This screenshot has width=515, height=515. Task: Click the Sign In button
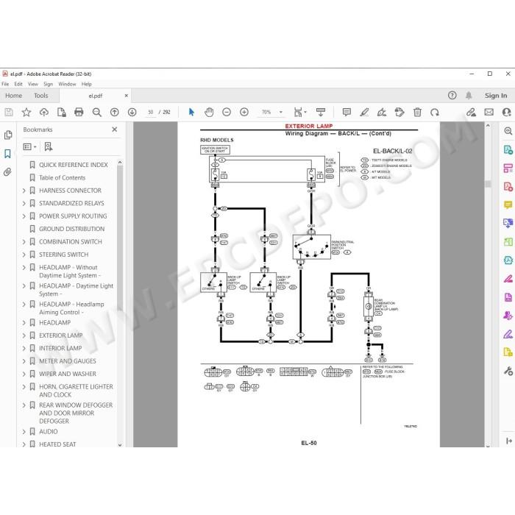tap(496, 96)
